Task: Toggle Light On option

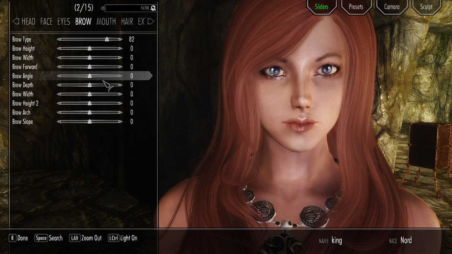Action: coord(129,238)
